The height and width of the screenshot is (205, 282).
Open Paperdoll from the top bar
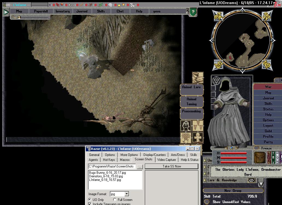click(41, 11)
